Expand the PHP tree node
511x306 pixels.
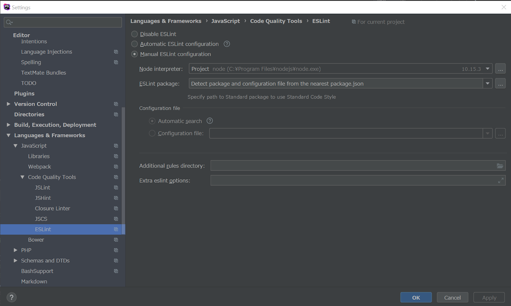pyautogui.click(x=15, y=250)
